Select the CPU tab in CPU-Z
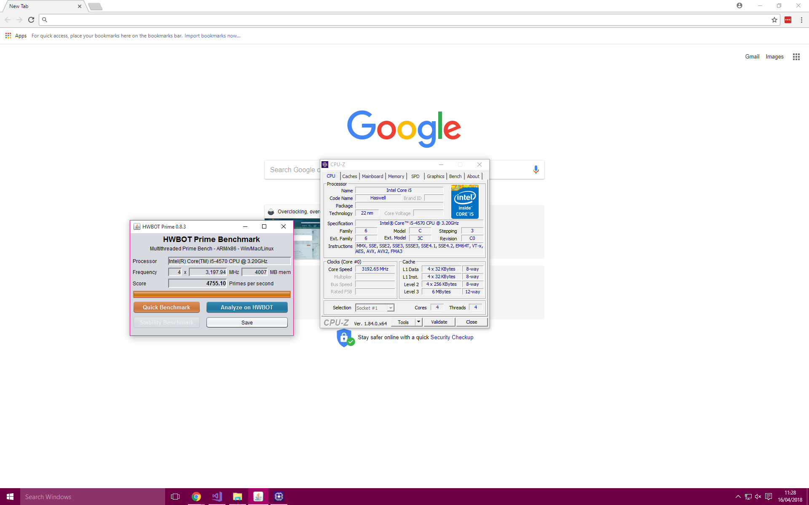Screen dimensions: 809x505 [331, 176]
